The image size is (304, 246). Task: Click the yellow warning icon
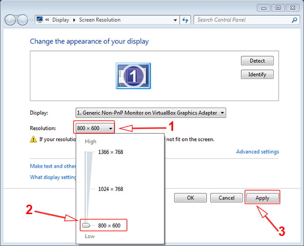(33, 139)
